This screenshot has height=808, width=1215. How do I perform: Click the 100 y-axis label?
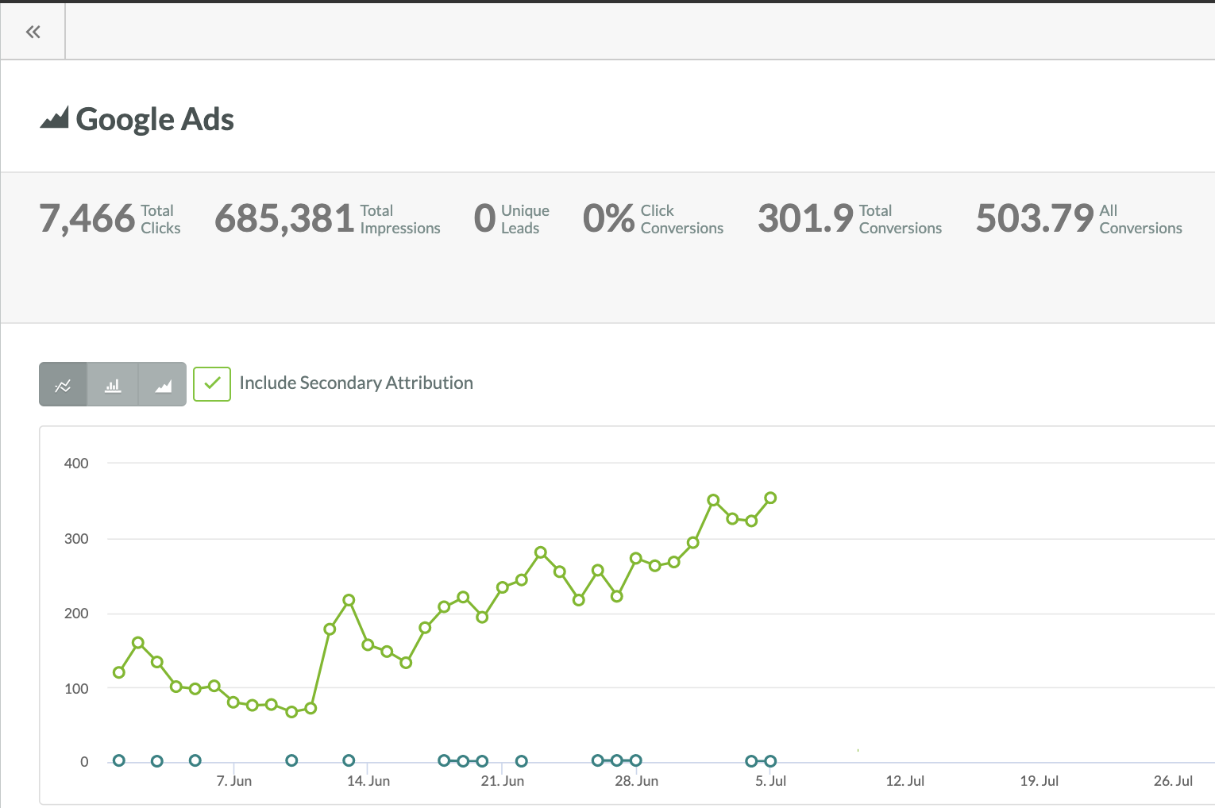[76, 689]
